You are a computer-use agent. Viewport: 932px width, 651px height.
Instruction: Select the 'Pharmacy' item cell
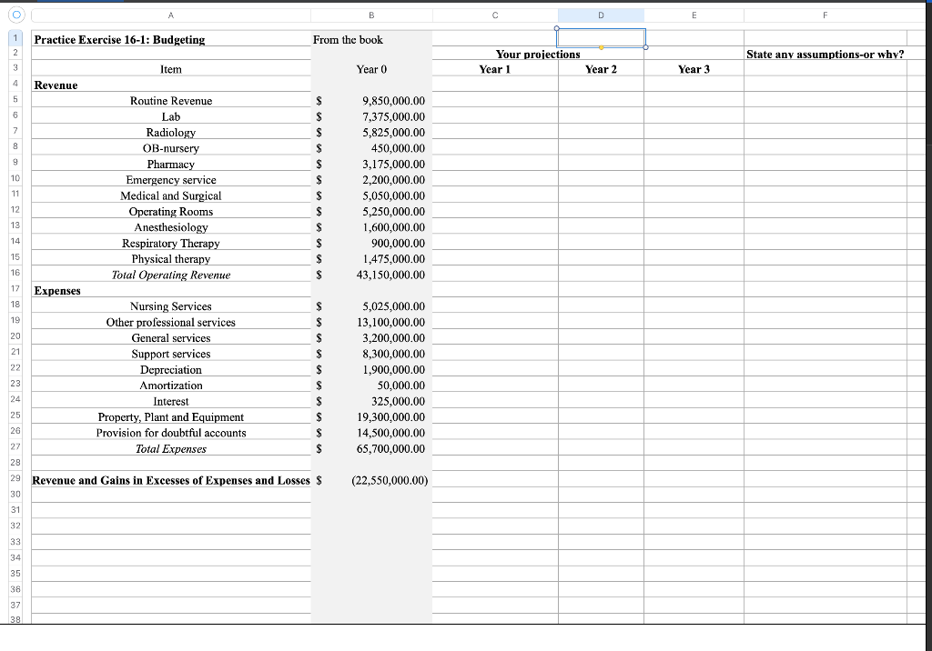pyautogui.click(x=170, y=164)
